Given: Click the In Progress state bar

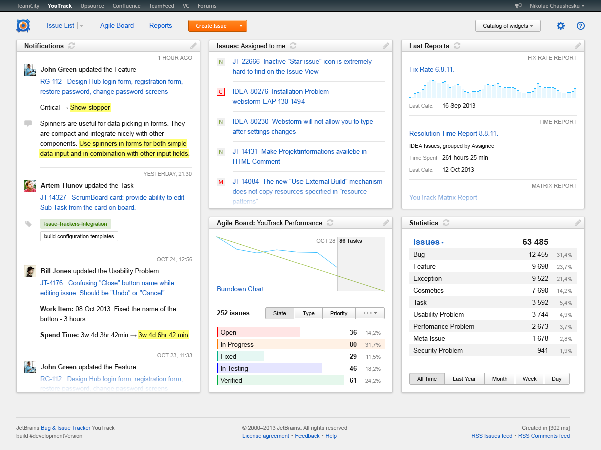Looking at the screenshot, I should [300, 344].
